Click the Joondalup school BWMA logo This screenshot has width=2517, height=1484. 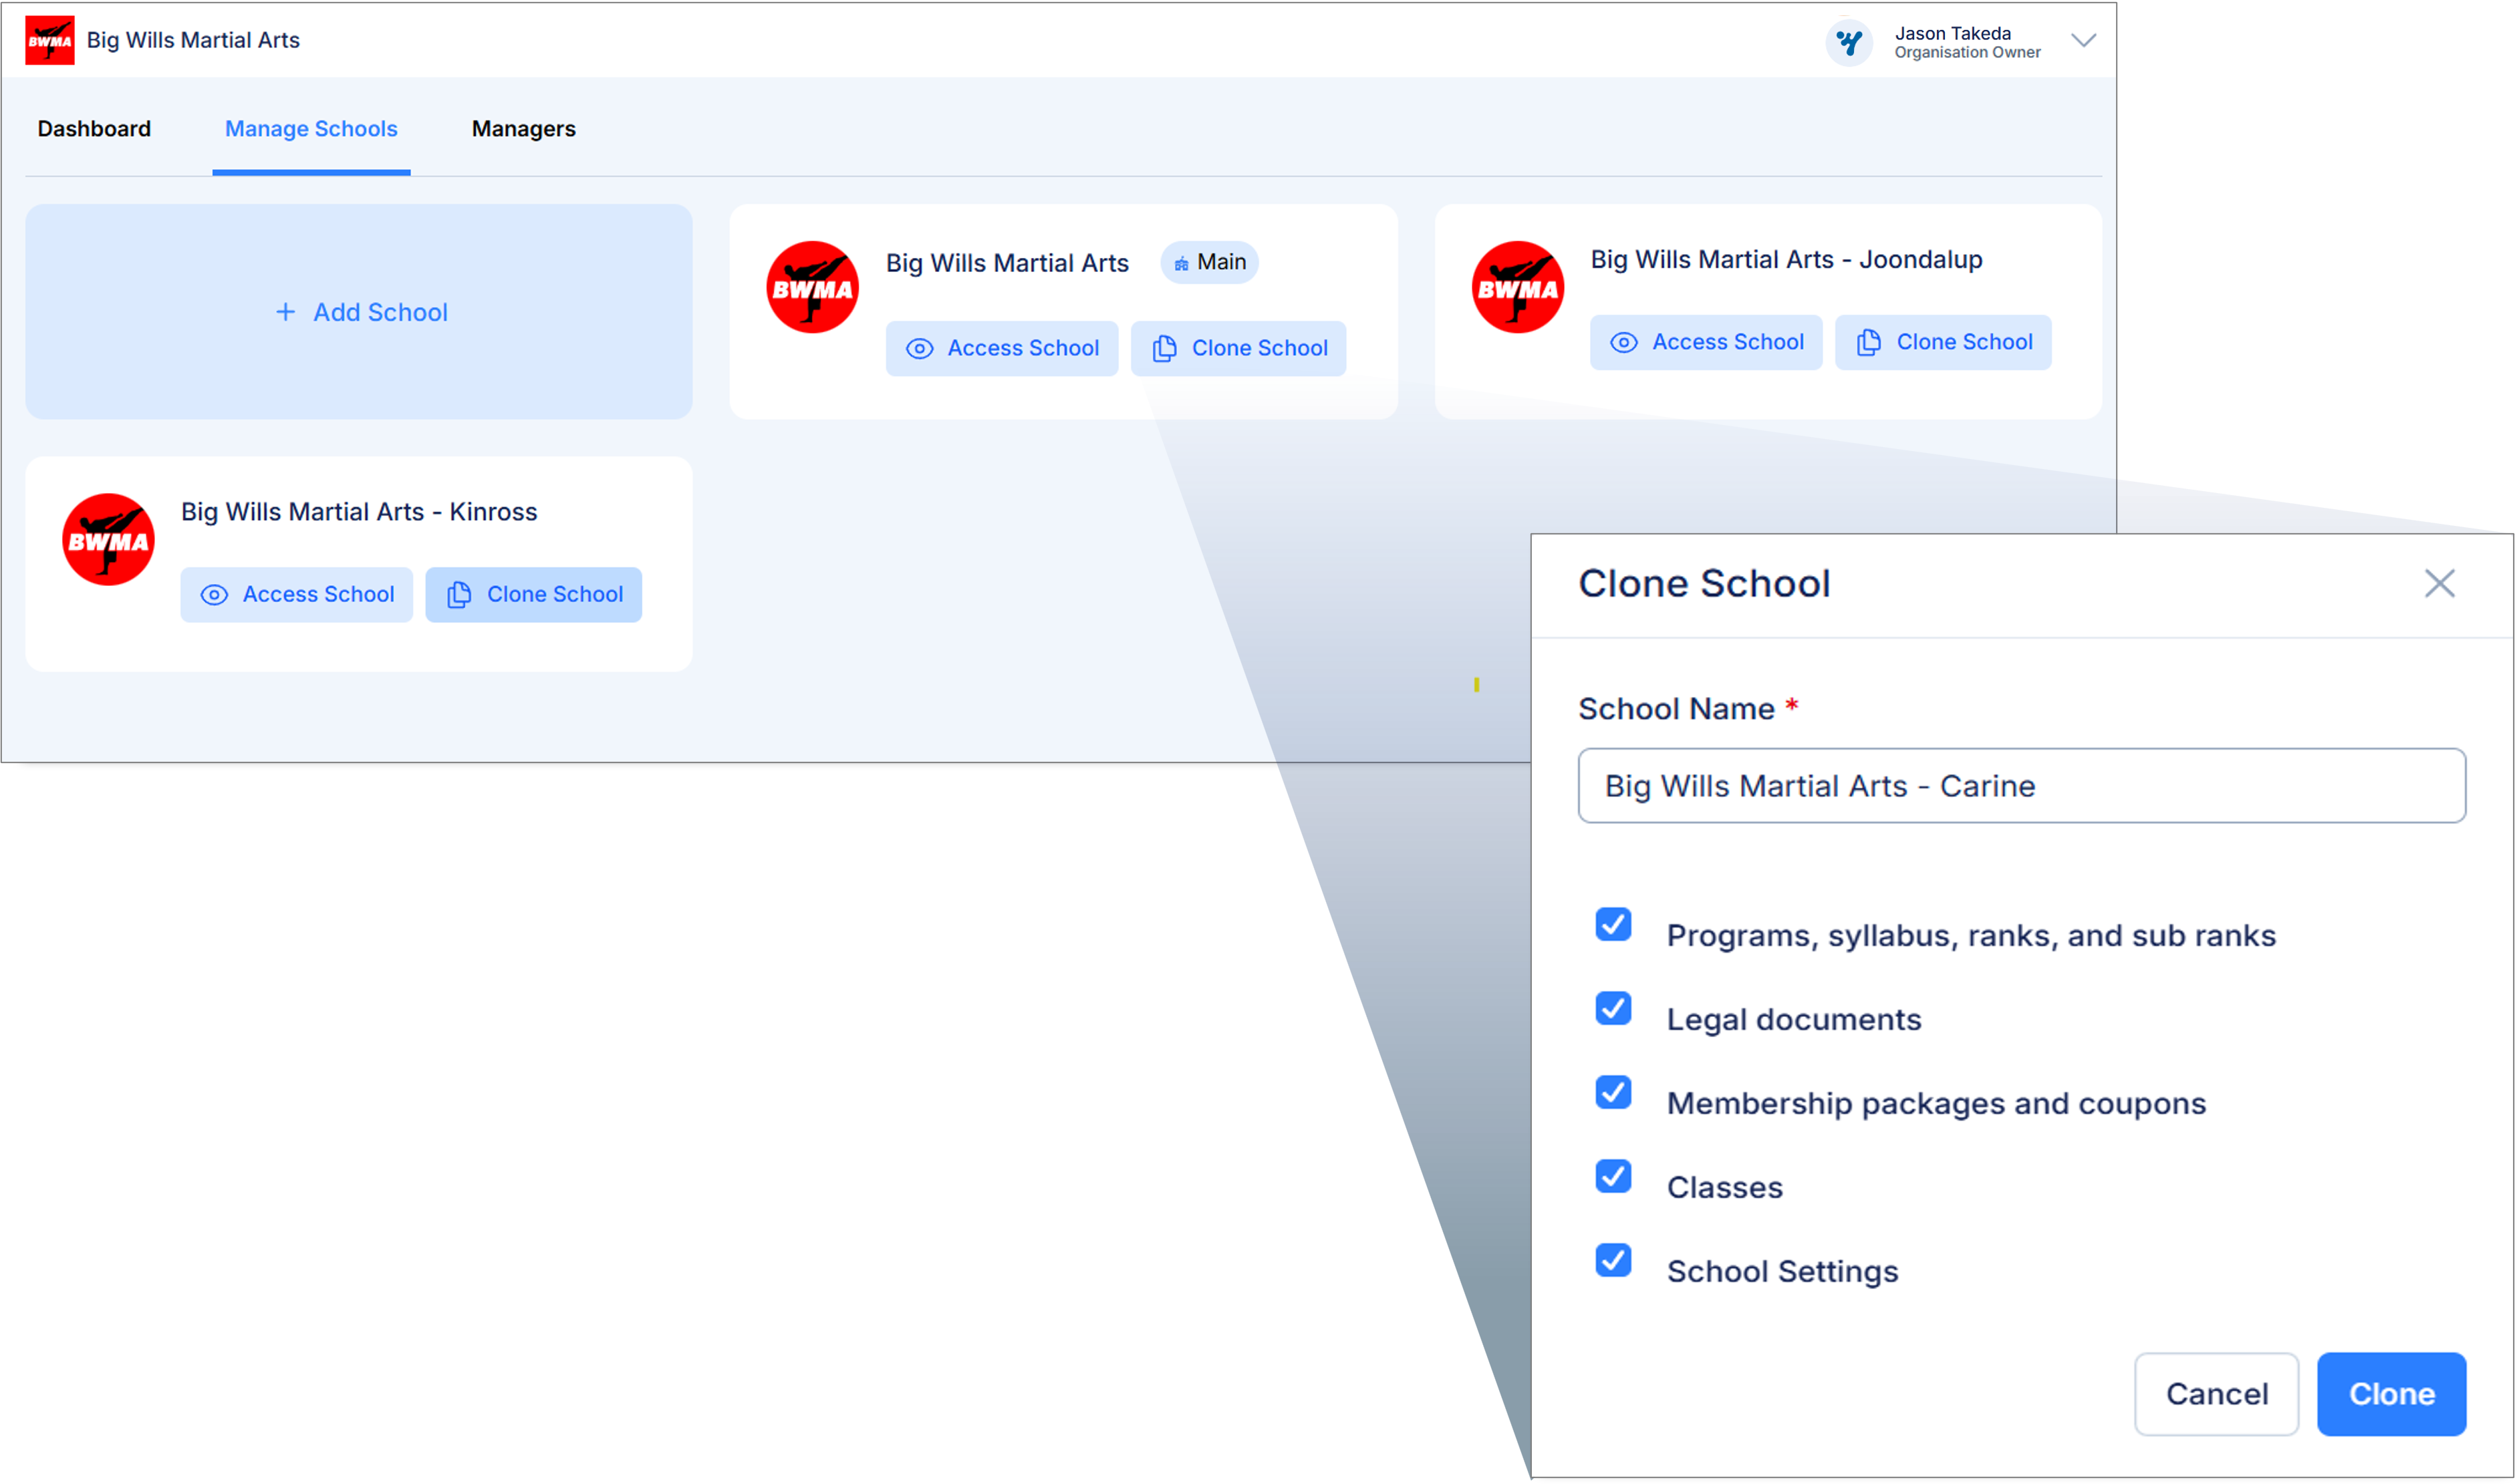tap(1517, 287)
